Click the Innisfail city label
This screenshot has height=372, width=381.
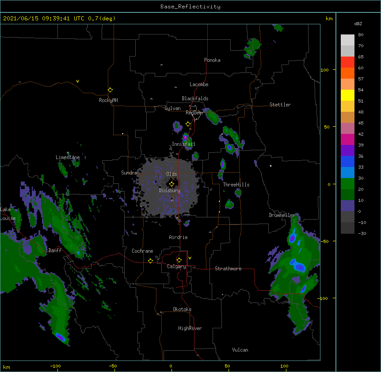183,144
